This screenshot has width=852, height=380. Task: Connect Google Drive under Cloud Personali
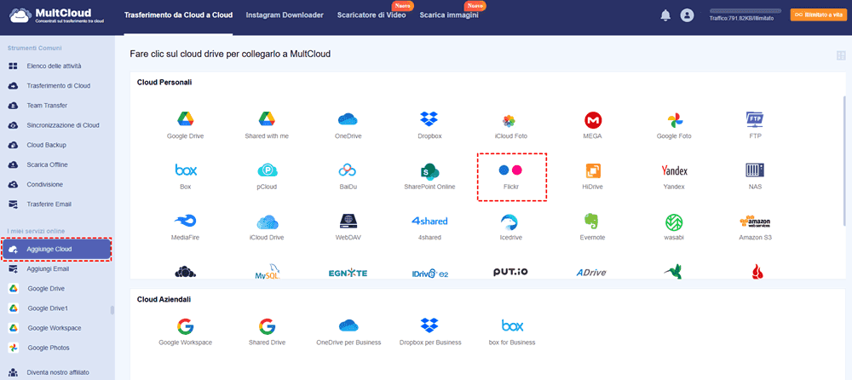pyautogui.click(x=185, y=119)
